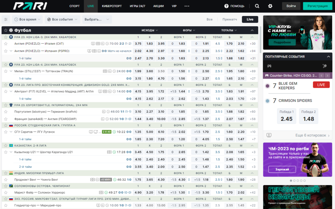Open the Киберспорт section
This screenshot has width=335, height=209.
coord(112,6)
